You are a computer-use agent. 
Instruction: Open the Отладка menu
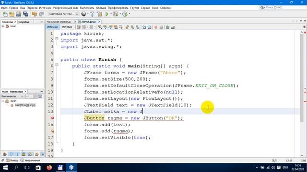click(101, 8)
